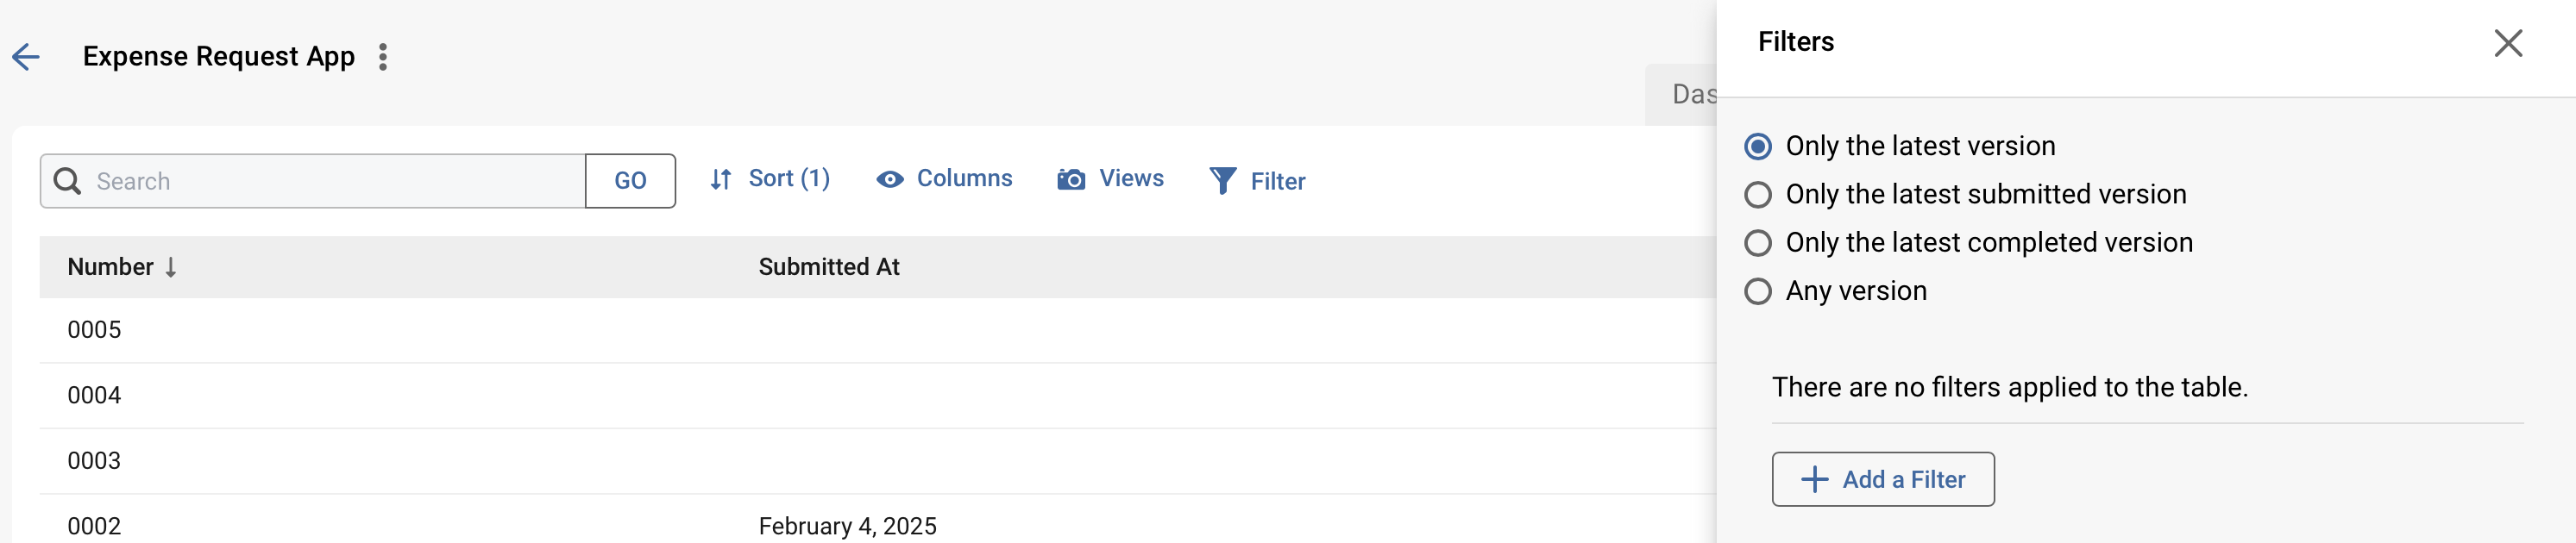Open column visibility via the eye Columns icon
The width and height of the screenshot is (2576, 543).
coord(889,179)
